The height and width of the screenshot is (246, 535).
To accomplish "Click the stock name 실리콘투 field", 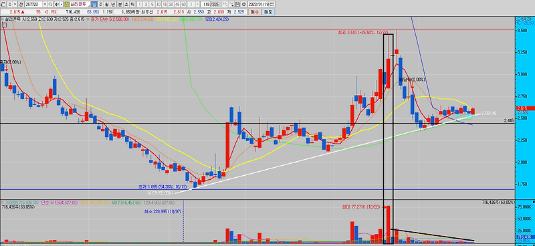I will [80, 4].
